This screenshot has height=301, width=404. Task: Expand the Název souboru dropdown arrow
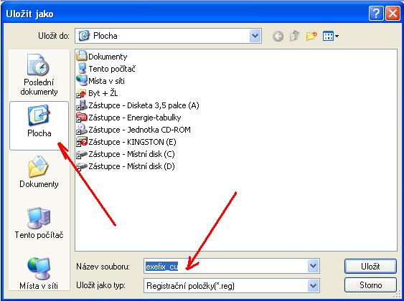(x=314, y=266)
